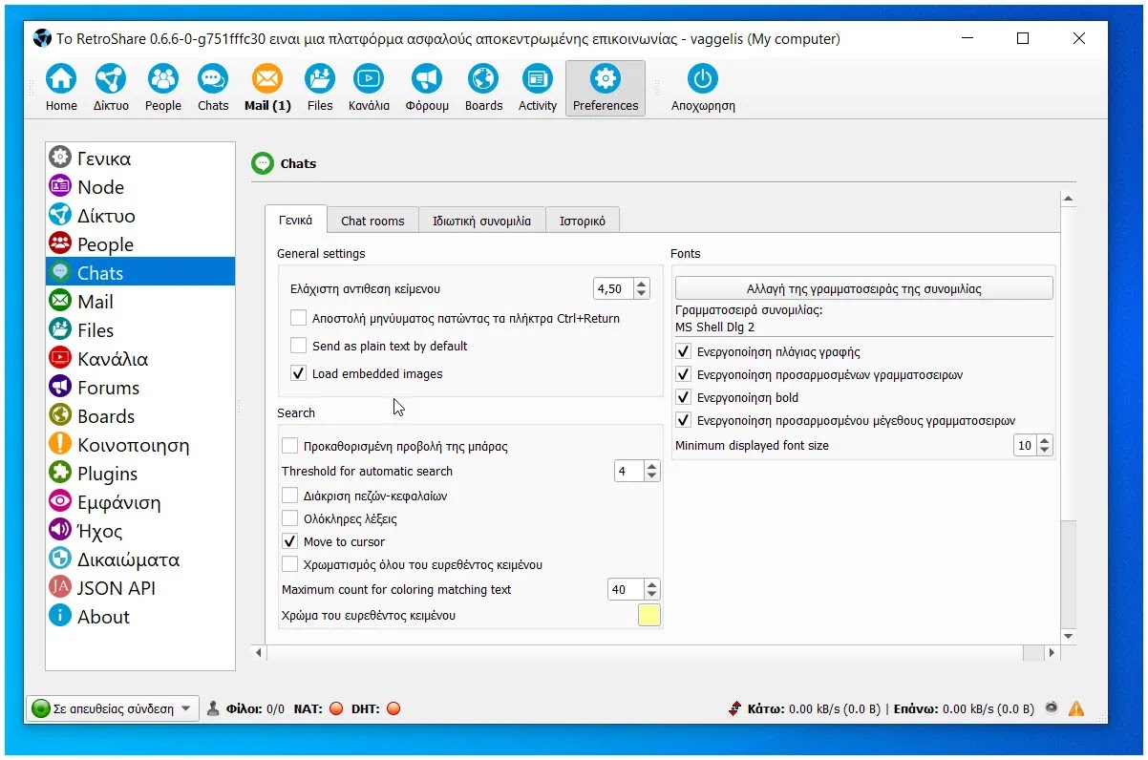Open the Δίκτυο network toolbar icon

[x=111, y=89]
